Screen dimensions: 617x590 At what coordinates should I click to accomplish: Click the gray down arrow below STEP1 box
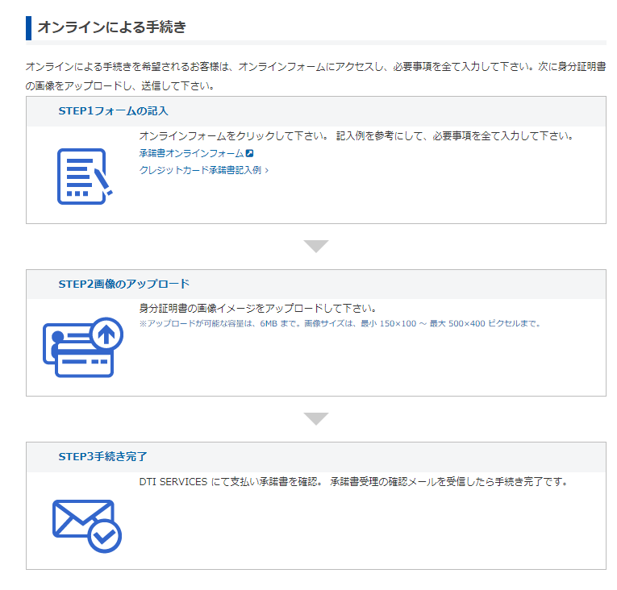click(315, 246)
